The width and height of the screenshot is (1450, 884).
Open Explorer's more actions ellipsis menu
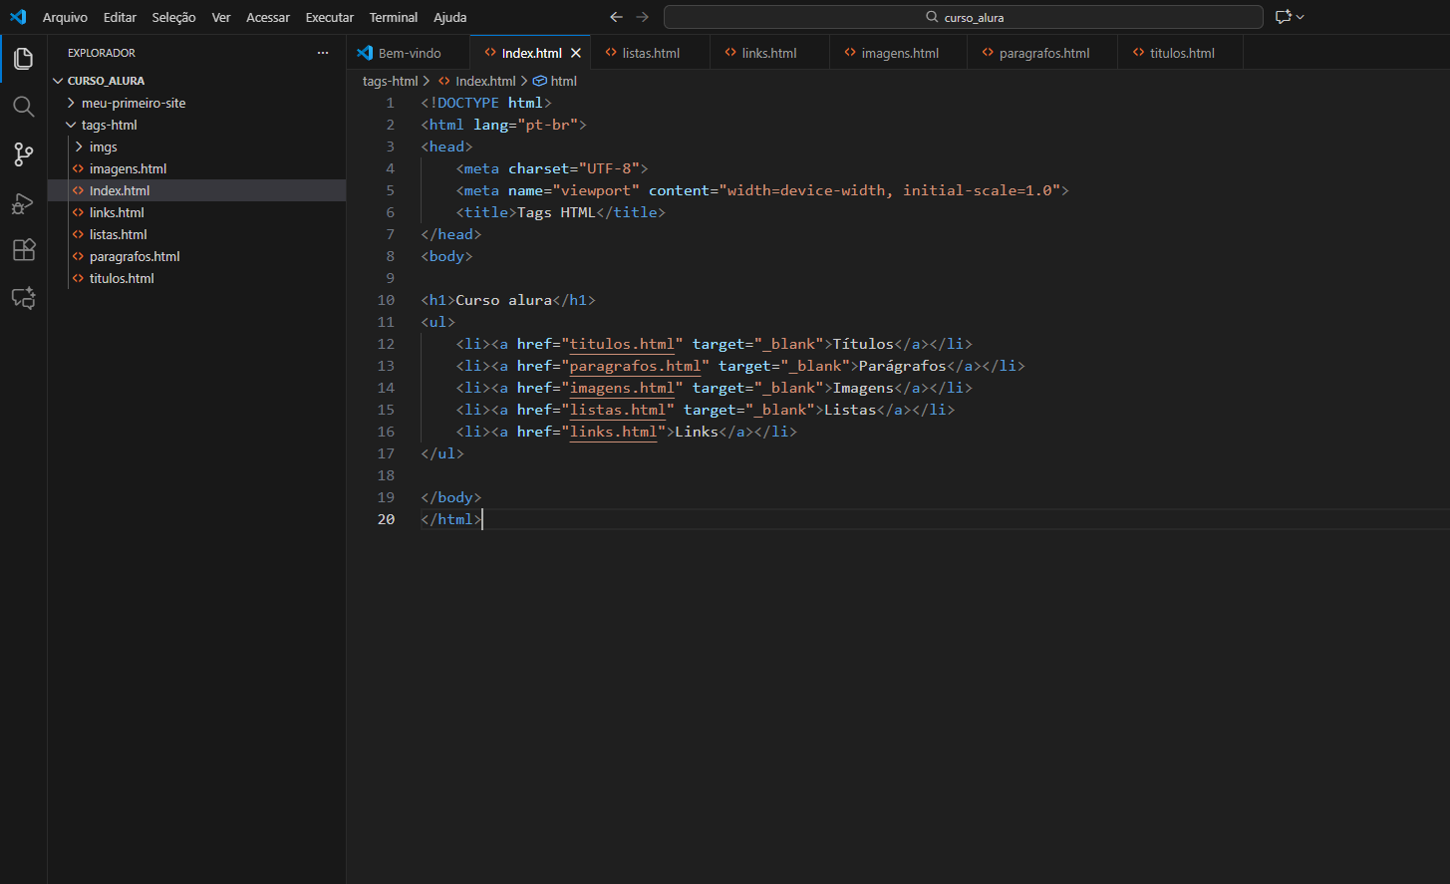point(322,53)
